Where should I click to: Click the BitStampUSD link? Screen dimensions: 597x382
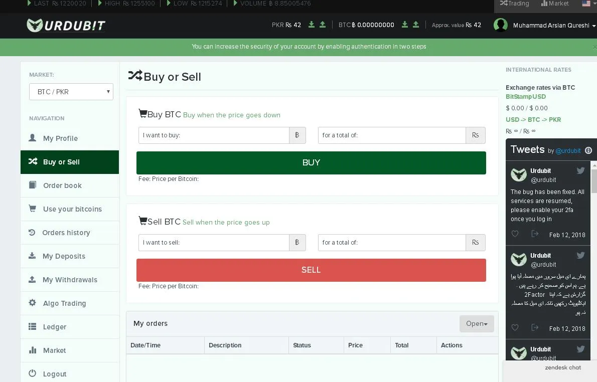526,97
